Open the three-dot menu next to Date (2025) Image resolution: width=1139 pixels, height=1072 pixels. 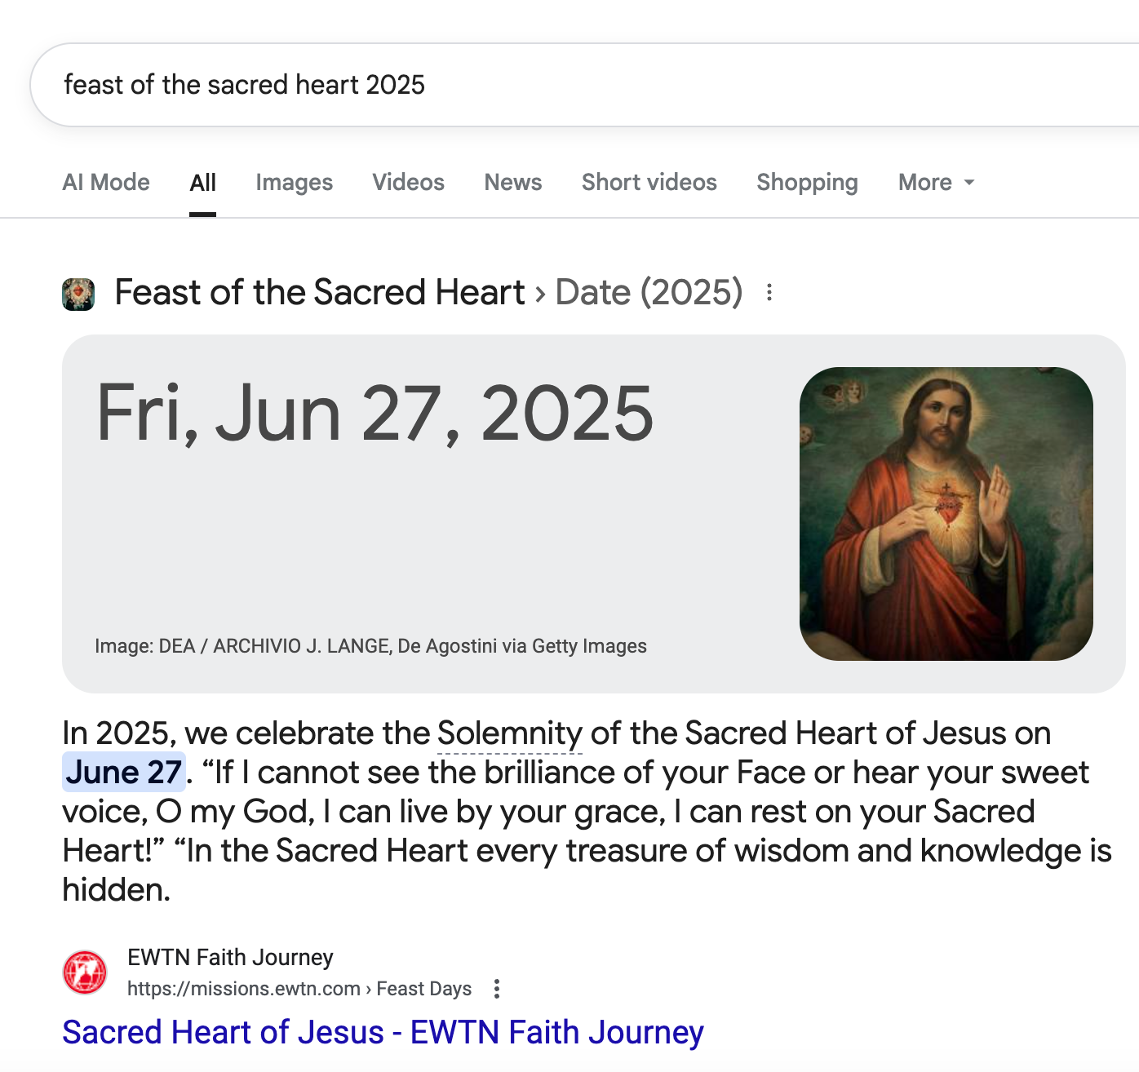point(769,293)
